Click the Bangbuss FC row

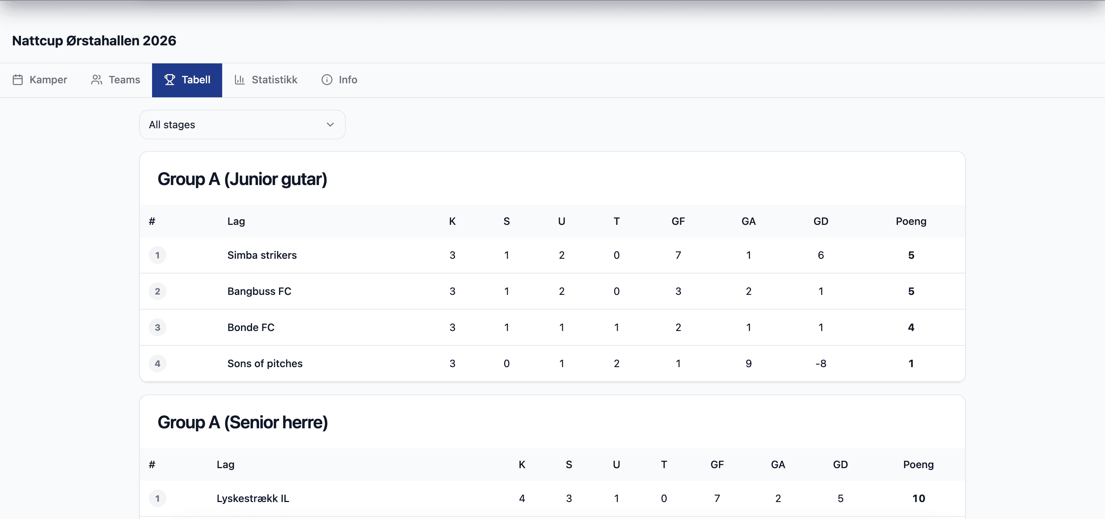tap(259, 291)
